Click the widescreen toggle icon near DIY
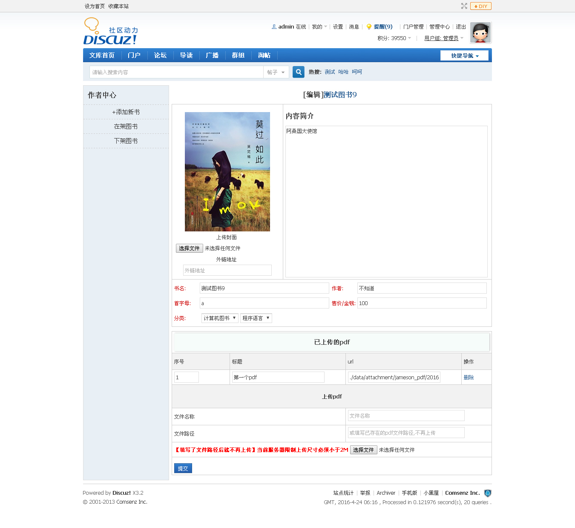 [464, 6]
